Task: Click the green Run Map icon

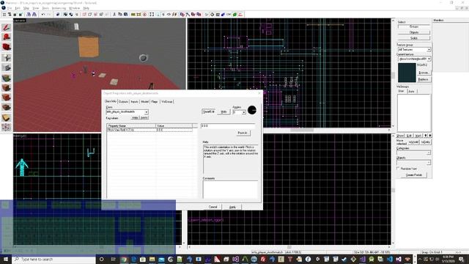Action: [x=235, y=15]
